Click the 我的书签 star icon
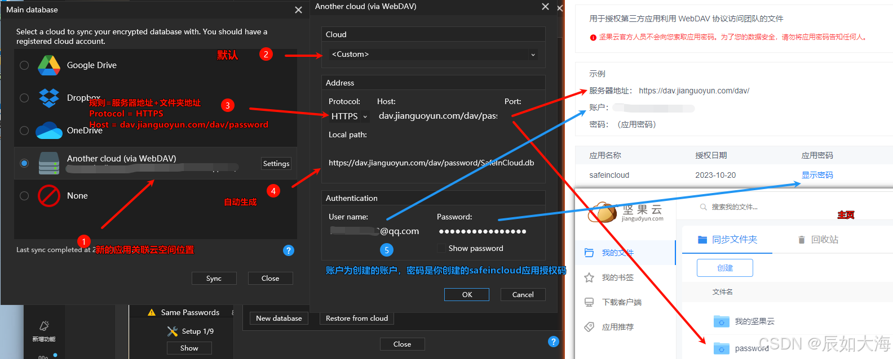 589,277
